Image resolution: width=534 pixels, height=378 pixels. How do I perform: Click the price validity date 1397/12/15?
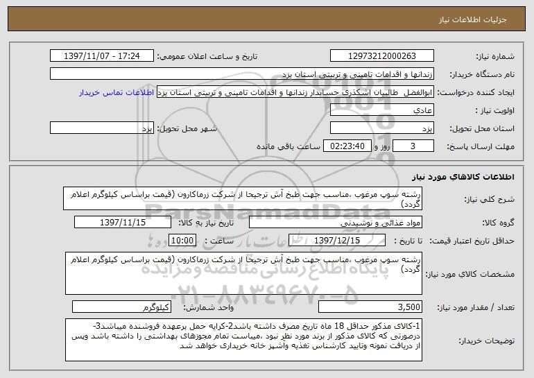pos(337,241)
